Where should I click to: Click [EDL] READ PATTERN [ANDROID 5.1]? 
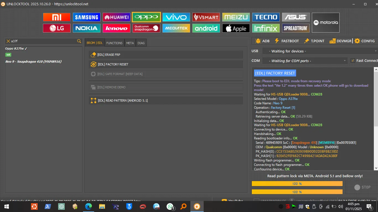coord(166,100)
